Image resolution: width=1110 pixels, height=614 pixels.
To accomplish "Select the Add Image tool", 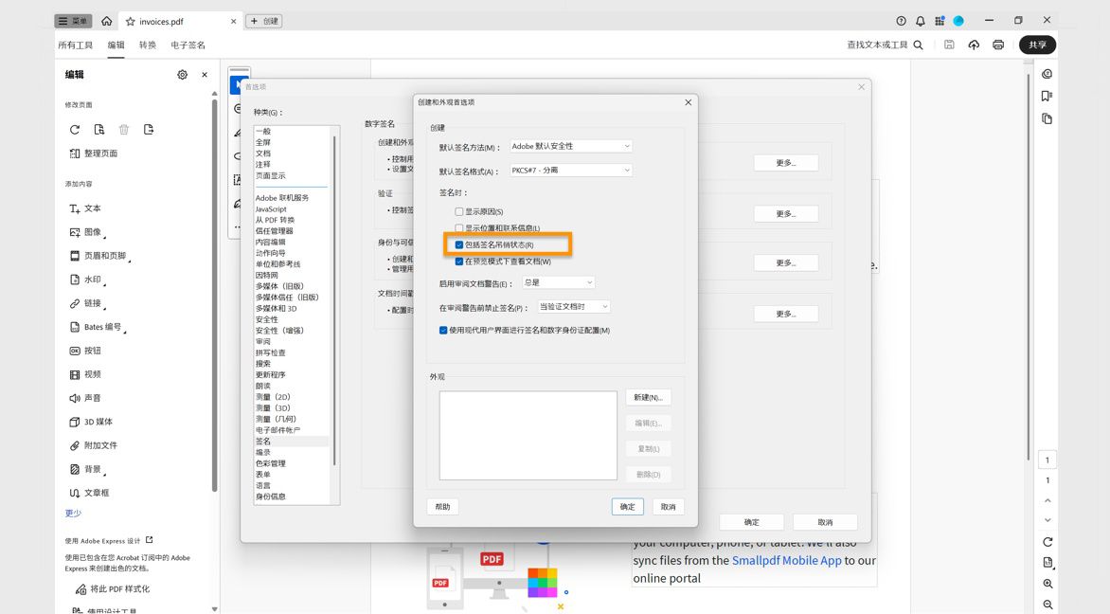I will (85, 232).
